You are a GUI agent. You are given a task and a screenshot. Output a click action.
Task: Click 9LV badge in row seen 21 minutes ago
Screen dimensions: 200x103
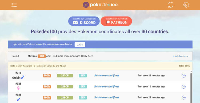pos(83,97)
